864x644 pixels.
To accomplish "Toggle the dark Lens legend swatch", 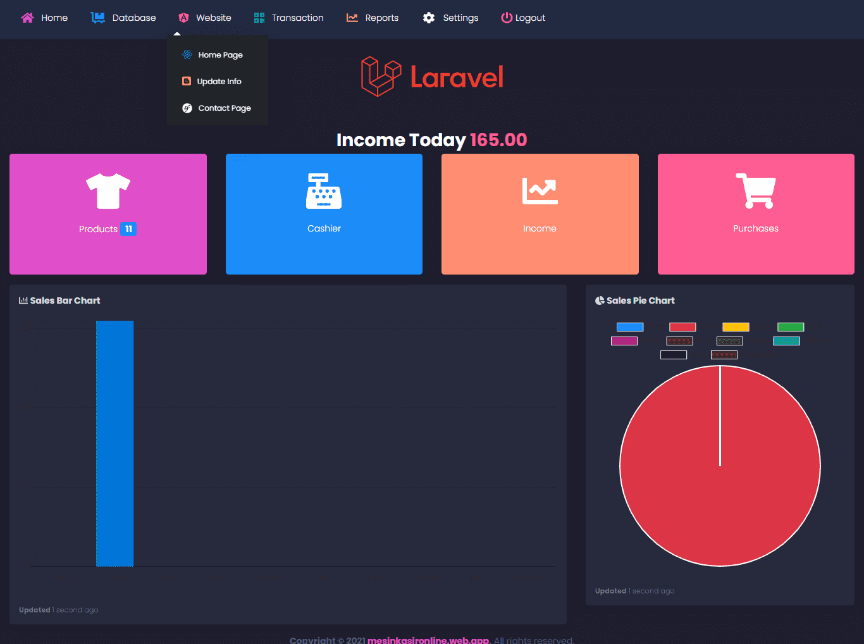I will 674,355.
